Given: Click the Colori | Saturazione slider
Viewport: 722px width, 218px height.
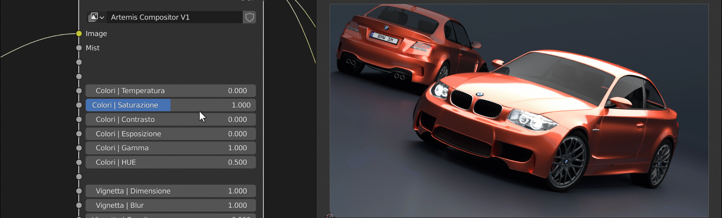Looking at the screenshot, I should (171, 105).
